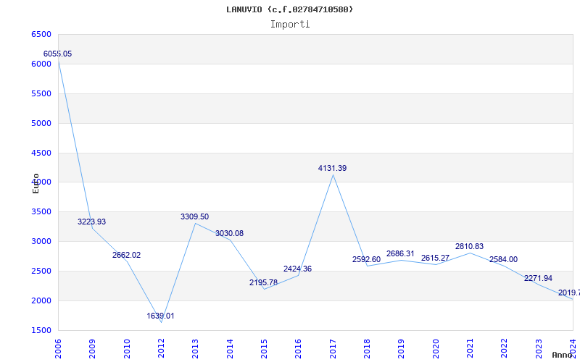Click the 2000 y-axis tick label
The width and height of the screenshot is (580, 362).
(41, 300)
